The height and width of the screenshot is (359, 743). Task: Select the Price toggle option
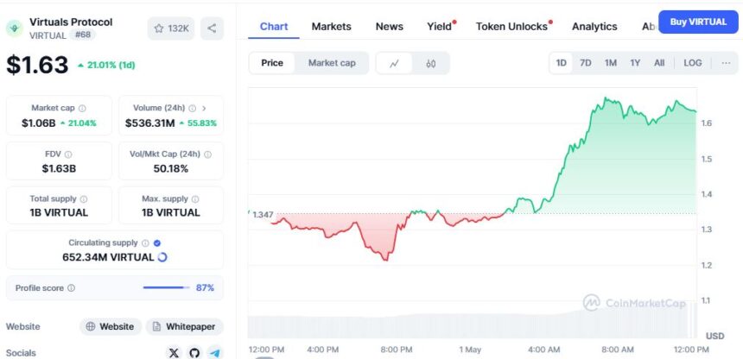272,63
